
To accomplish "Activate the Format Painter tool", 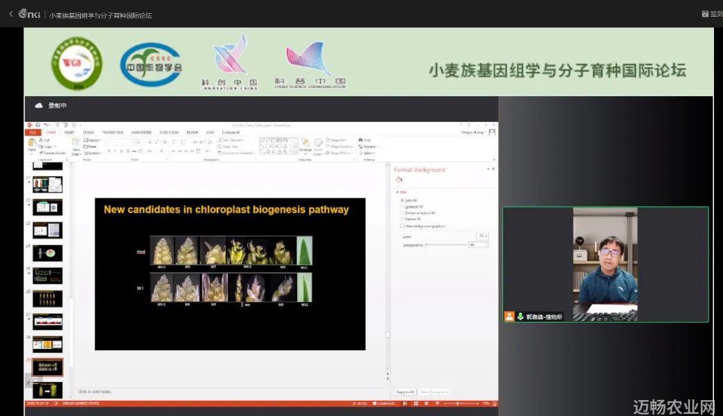I will [53, 153].
